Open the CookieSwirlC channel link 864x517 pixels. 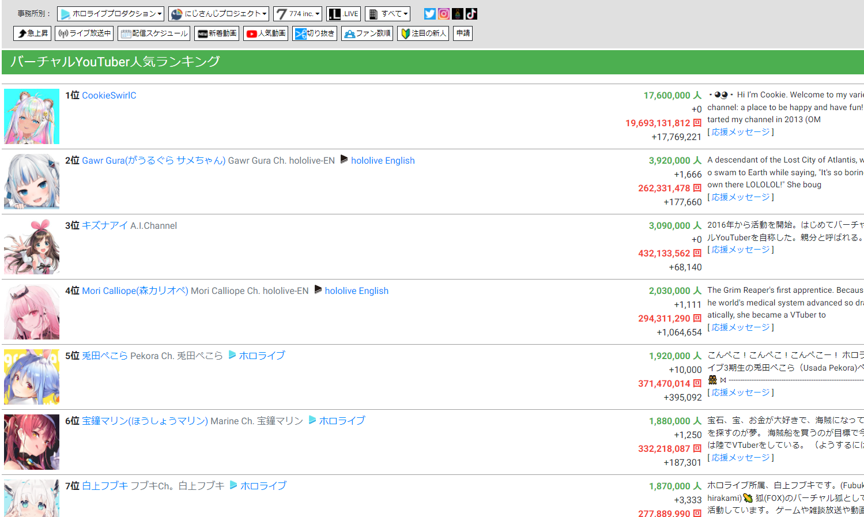click(109, 96)
